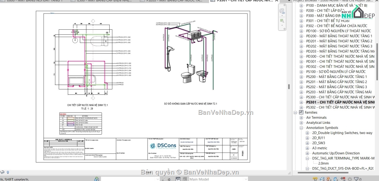Click the Zoom in Region icon
The height and width of the screenshot is (181, 379).
[x=282, y=21]
